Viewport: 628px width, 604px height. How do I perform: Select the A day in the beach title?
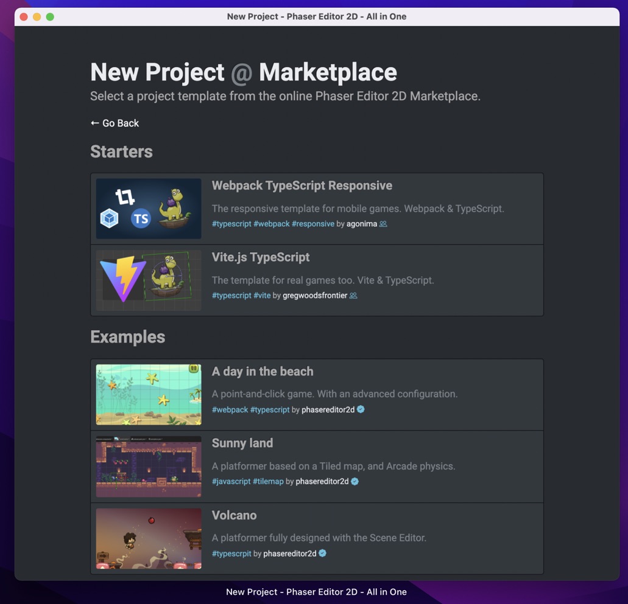point(263,372)
